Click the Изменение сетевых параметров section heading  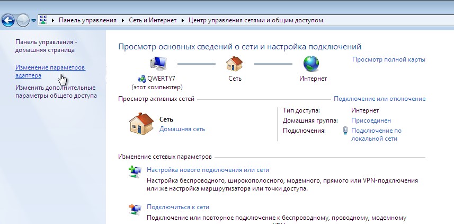point(165,157)
